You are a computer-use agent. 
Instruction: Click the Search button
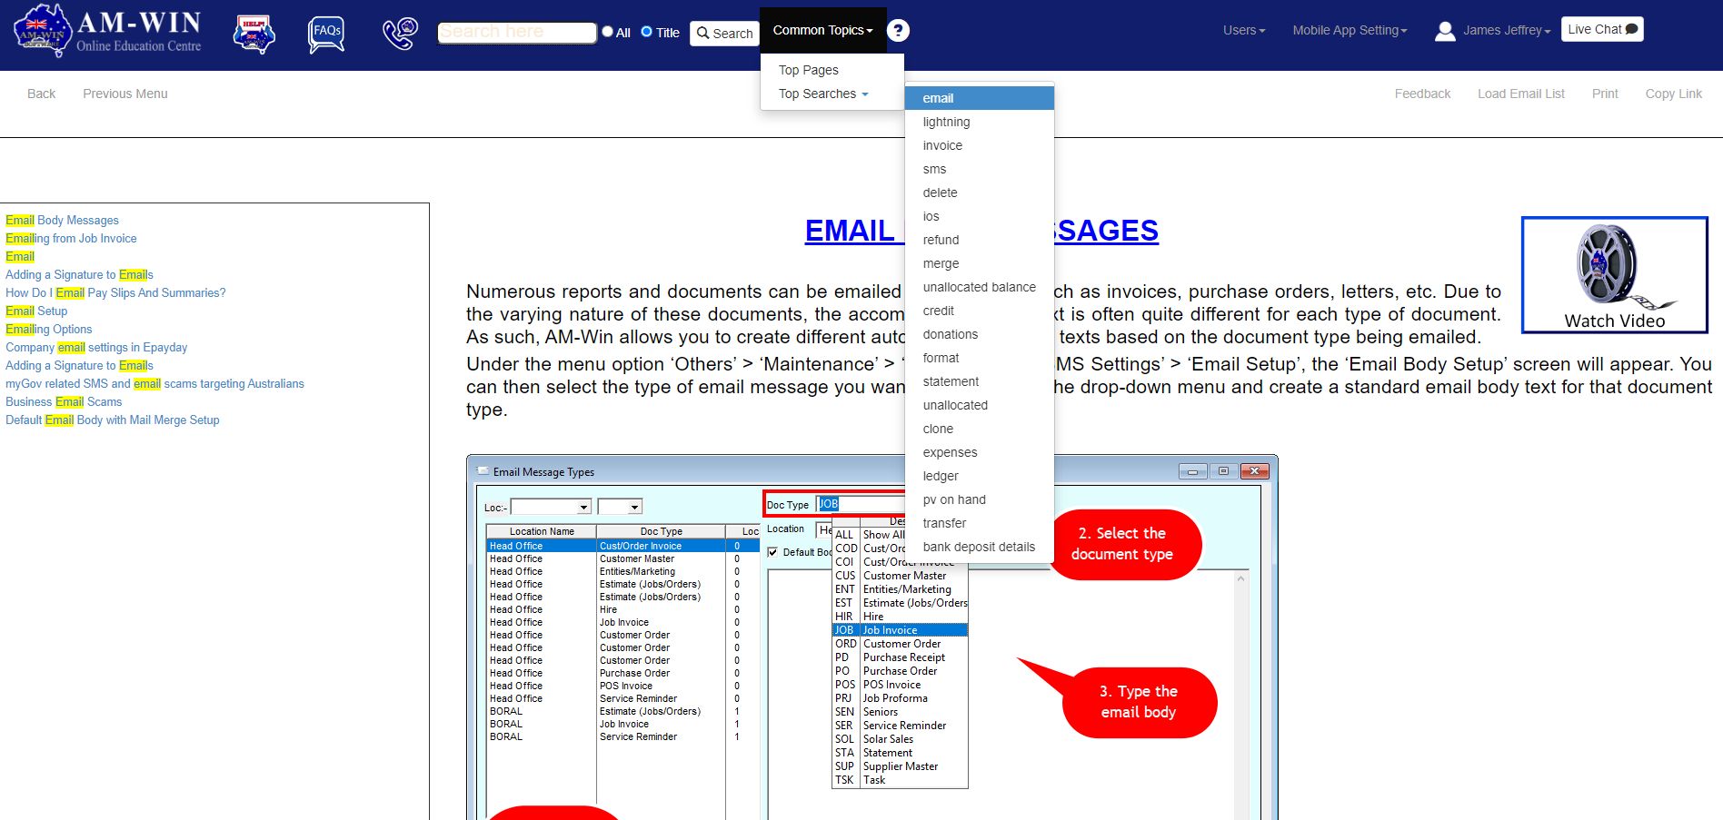(x=724, y=34)
